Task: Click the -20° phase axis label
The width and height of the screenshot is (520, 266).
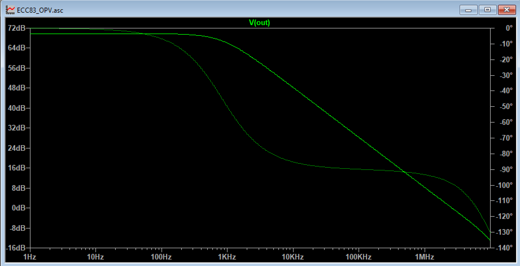Action: (506, 60)
